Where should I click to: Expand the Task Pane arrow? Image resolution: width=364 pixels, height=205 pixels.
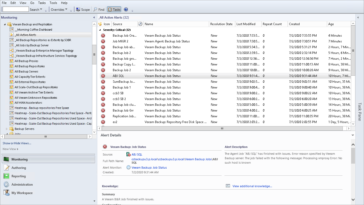point(358,18)
